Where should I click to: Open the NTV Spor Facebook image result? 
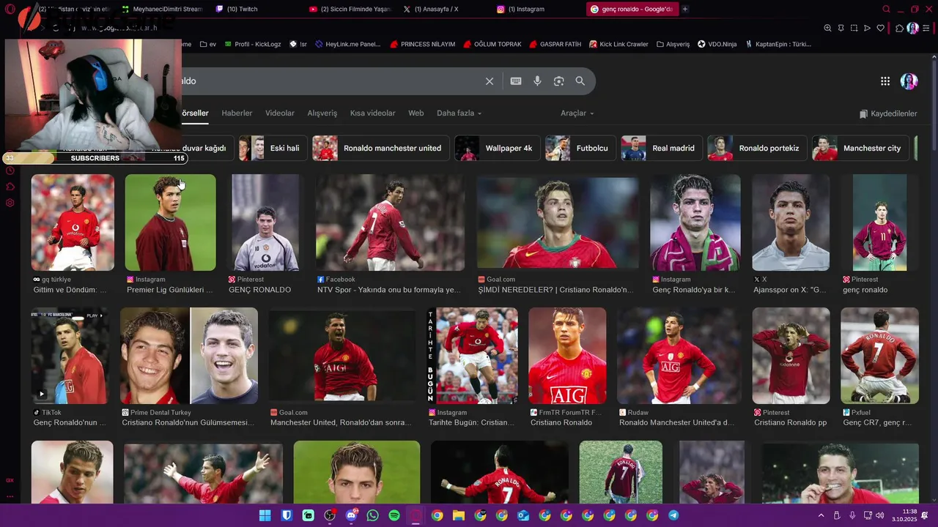[x=390, y=223]
